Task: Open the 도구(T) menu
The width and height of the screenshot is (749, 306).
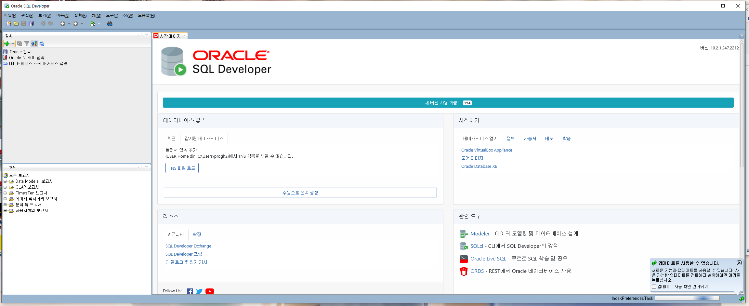Action: point(112,16)
